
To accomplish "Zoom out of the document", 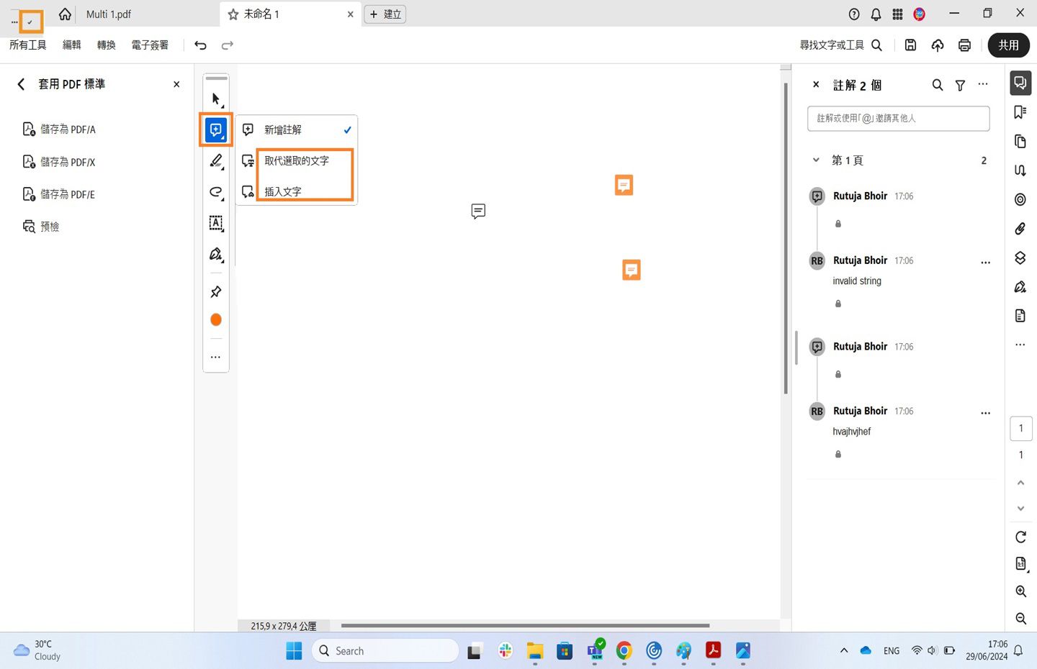I will tap(1020, 618).
